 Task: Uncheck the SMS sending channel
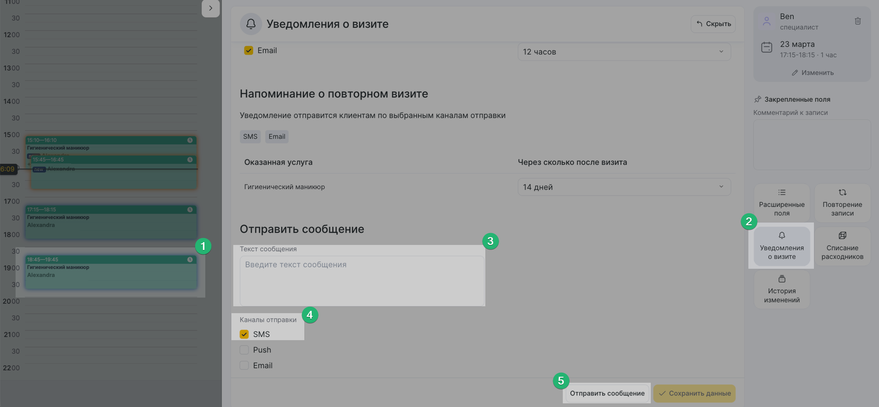[244, 334]
